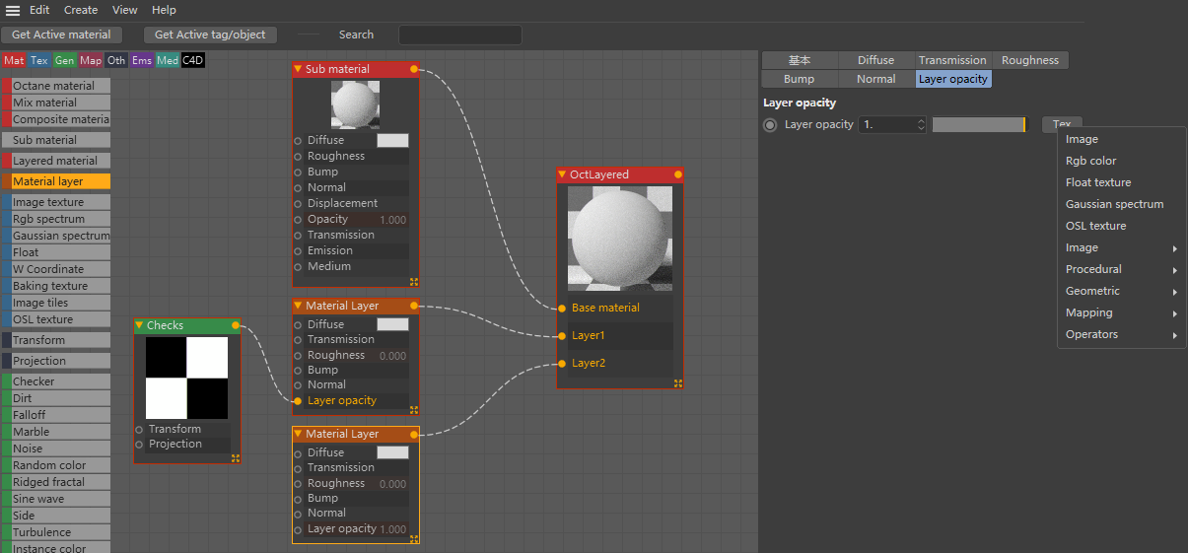Click the Transform input port on Checks
The width and height of the screenshot is (1188, 553).
[x=140, y=429]
